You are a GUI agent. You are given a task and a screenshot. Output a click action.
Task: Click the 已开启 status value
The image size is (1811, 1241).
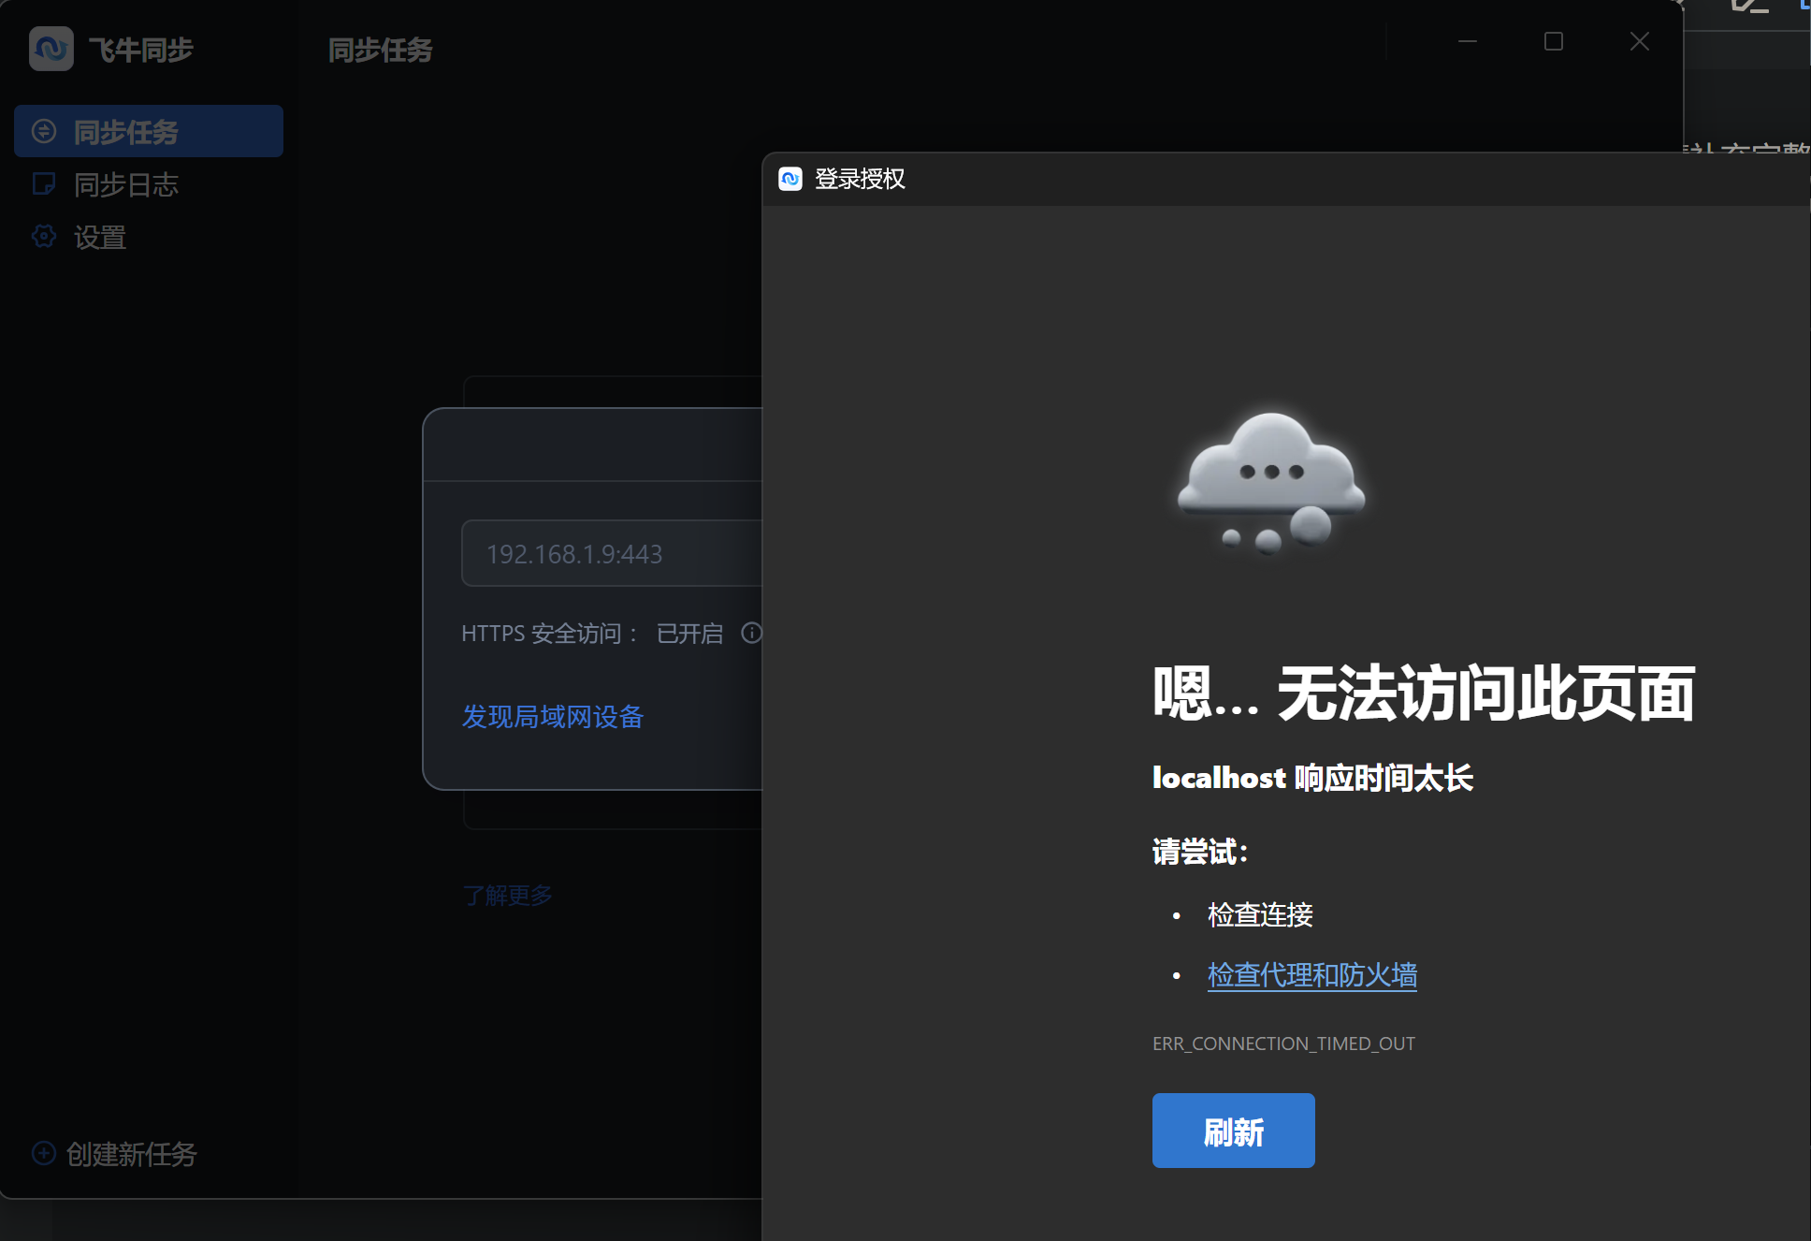pyautogui.click(x=690, y=634)
